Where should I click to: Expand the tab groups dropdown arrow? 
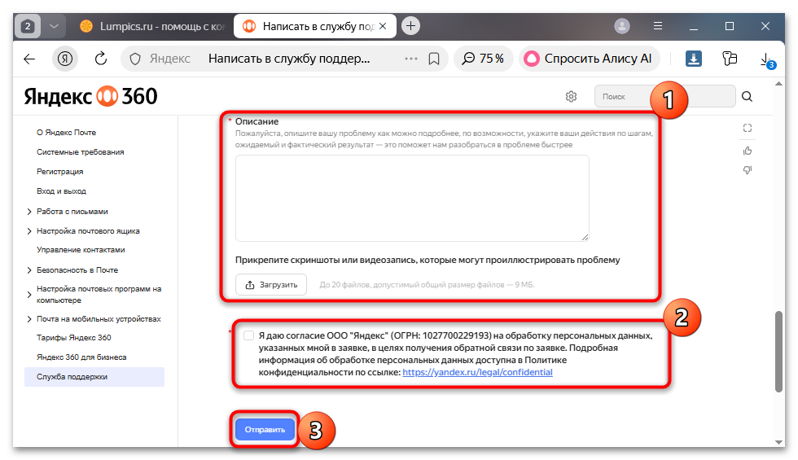pos(54,26)
